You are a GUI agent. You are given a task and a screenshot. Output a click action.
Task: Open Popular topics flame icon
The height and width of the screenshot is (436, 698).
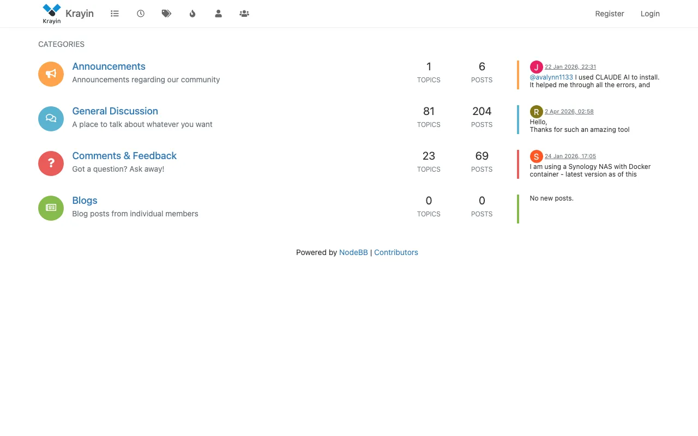[x=192, y=14]
